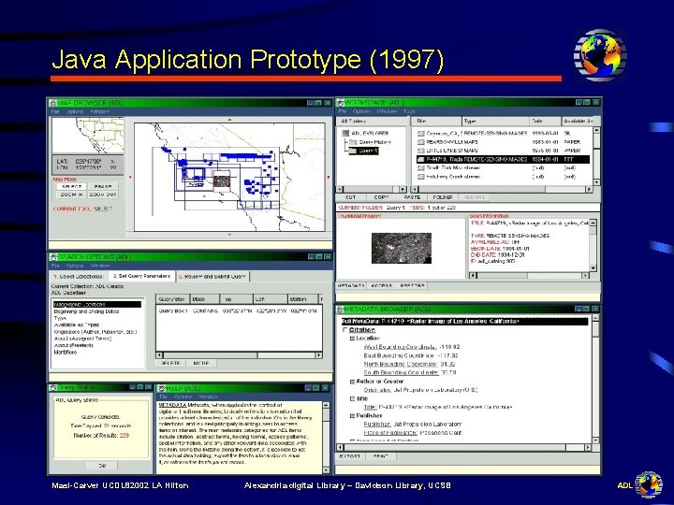Collapse the Location section in Metadata Browser

(352, 339)
